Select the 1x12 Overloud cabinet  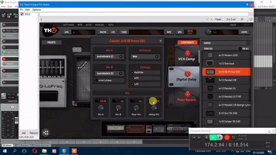click(226, 63)
